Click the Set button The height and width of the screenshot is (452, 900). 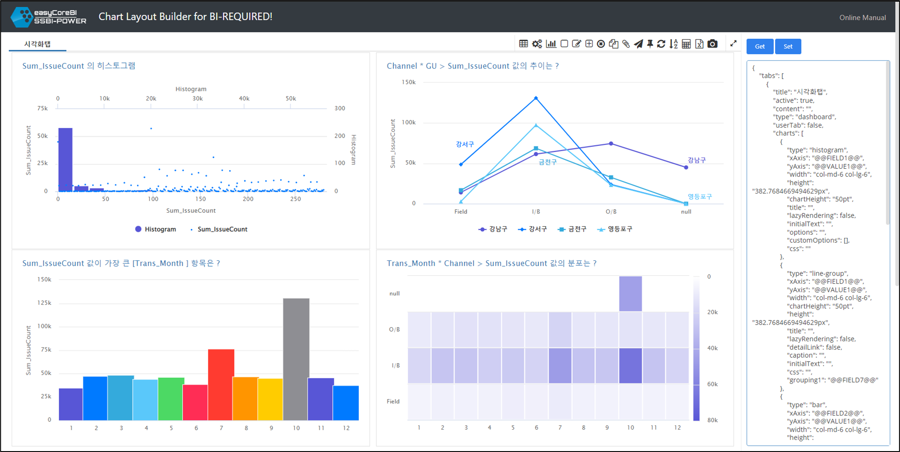pos(788,46)
